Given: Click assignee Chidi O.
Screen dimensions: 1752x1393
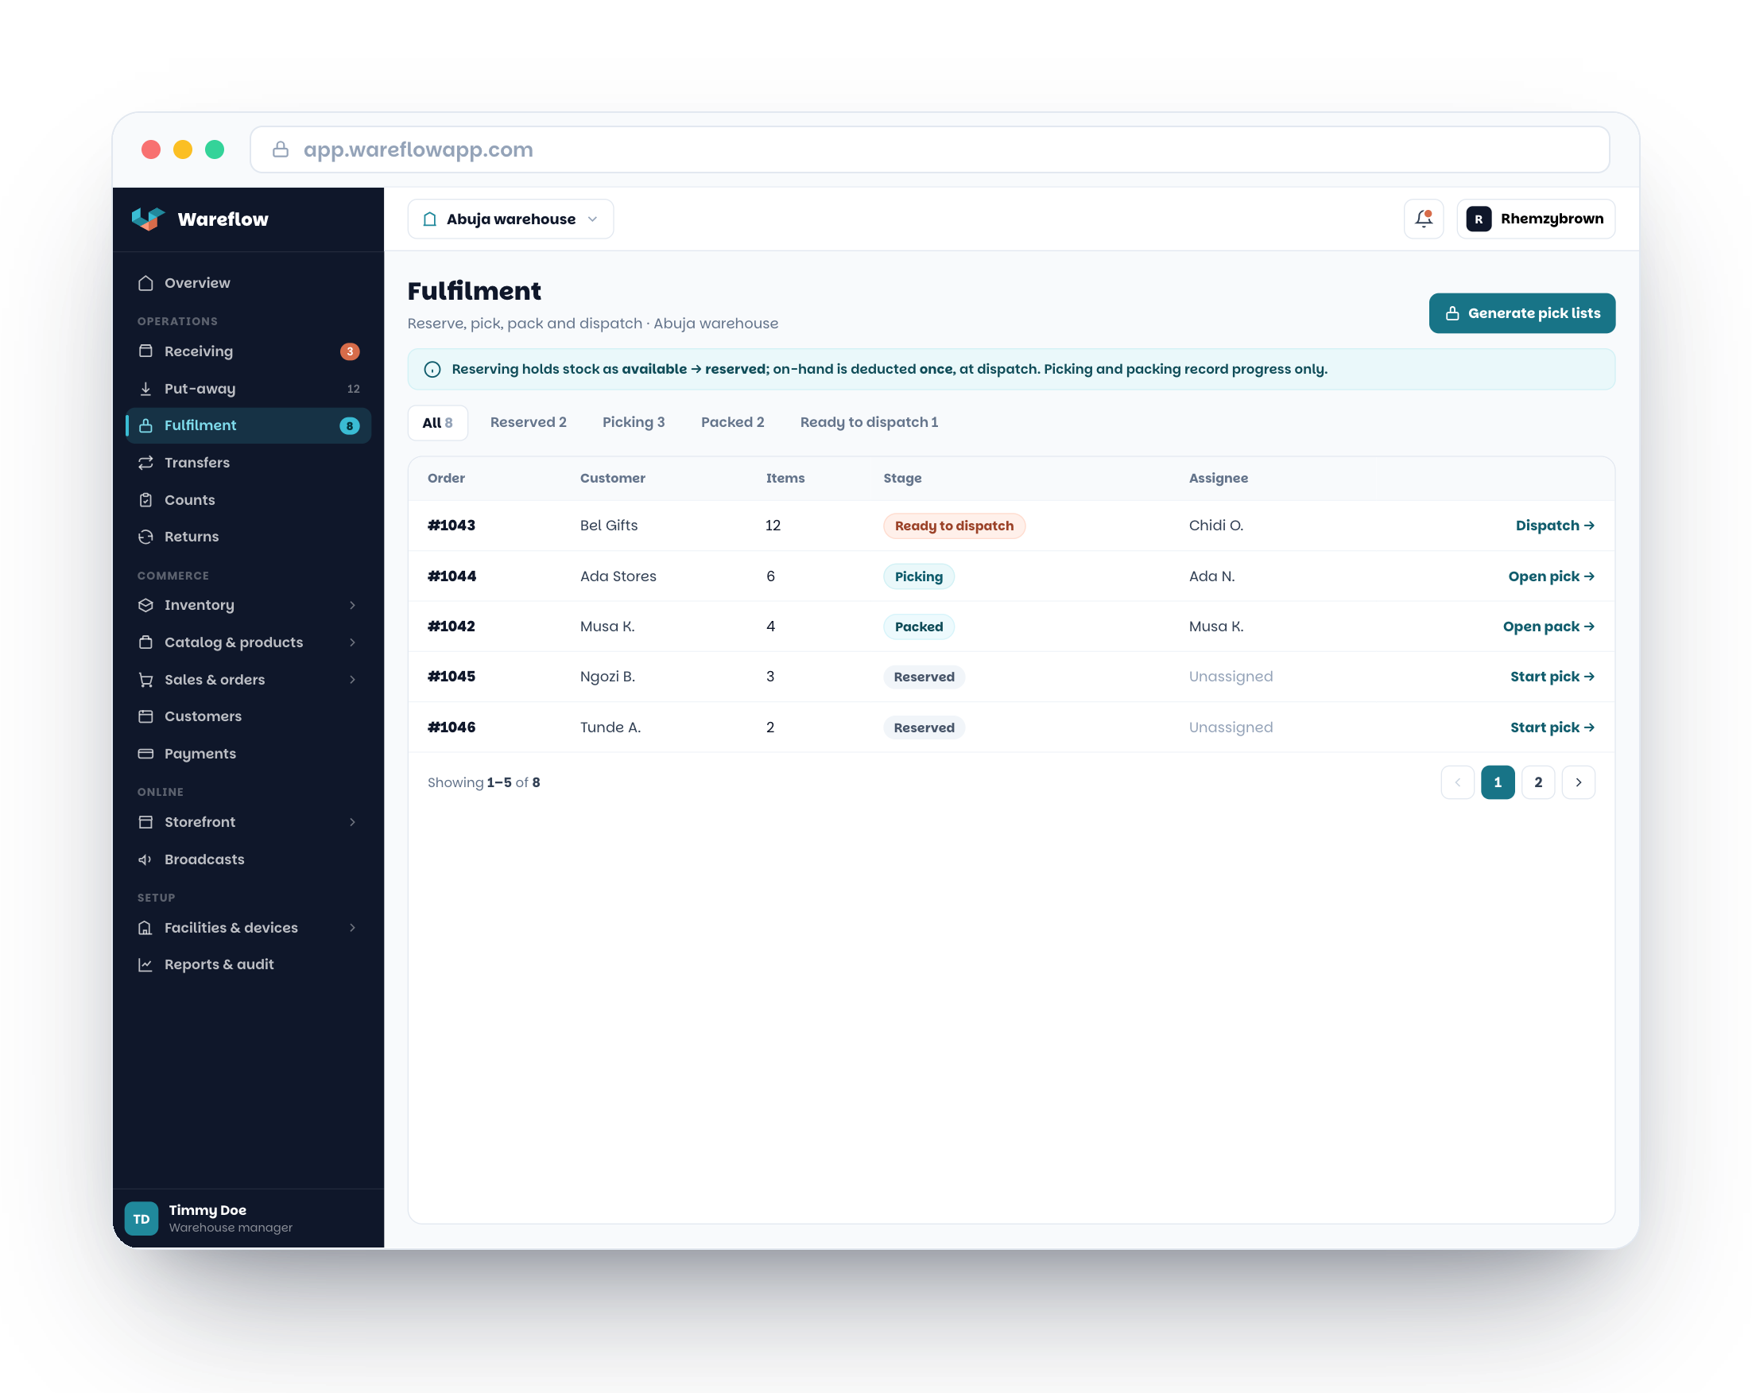Looking at the screenshot, I should [x=1215, y=526].
